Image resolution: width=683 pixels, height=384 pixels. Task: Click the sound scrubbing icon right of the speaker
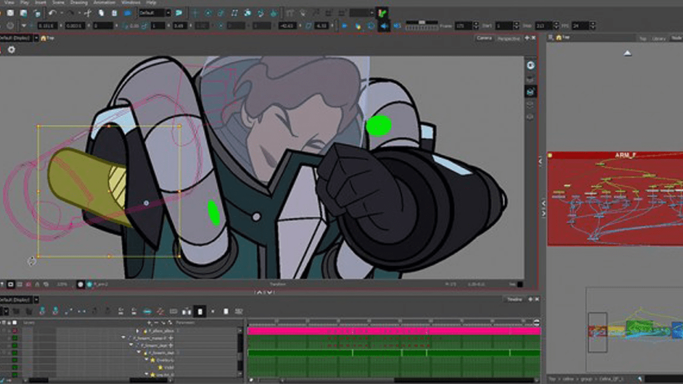tap(397, 26)
